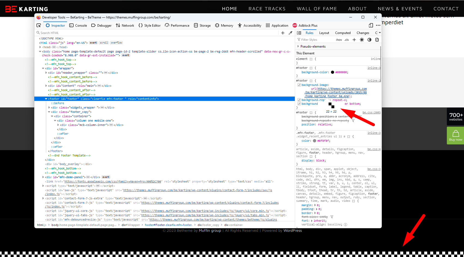Open Muffin group footer link
Image resolution: width=464 pixels, height=257 pixels.
[210, 231]
